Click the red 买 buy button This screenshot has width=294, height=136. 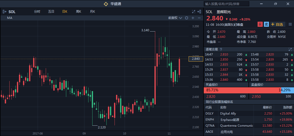pyautogui.click(x=260, y=24)
